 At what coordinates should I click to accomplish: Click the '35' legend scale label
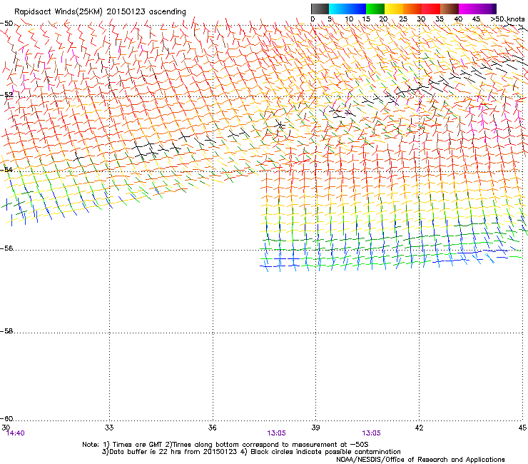tap(440, 19)
